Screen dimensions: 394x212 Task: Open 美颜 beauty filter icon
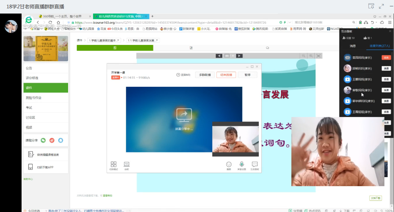tap(229, 166)
